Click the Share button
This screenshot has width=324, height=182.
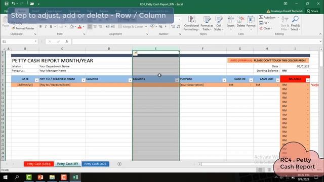312,11
